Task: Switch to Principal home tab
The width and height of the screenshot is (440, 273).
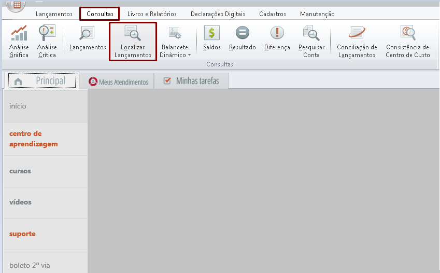Action: [42, 80]
